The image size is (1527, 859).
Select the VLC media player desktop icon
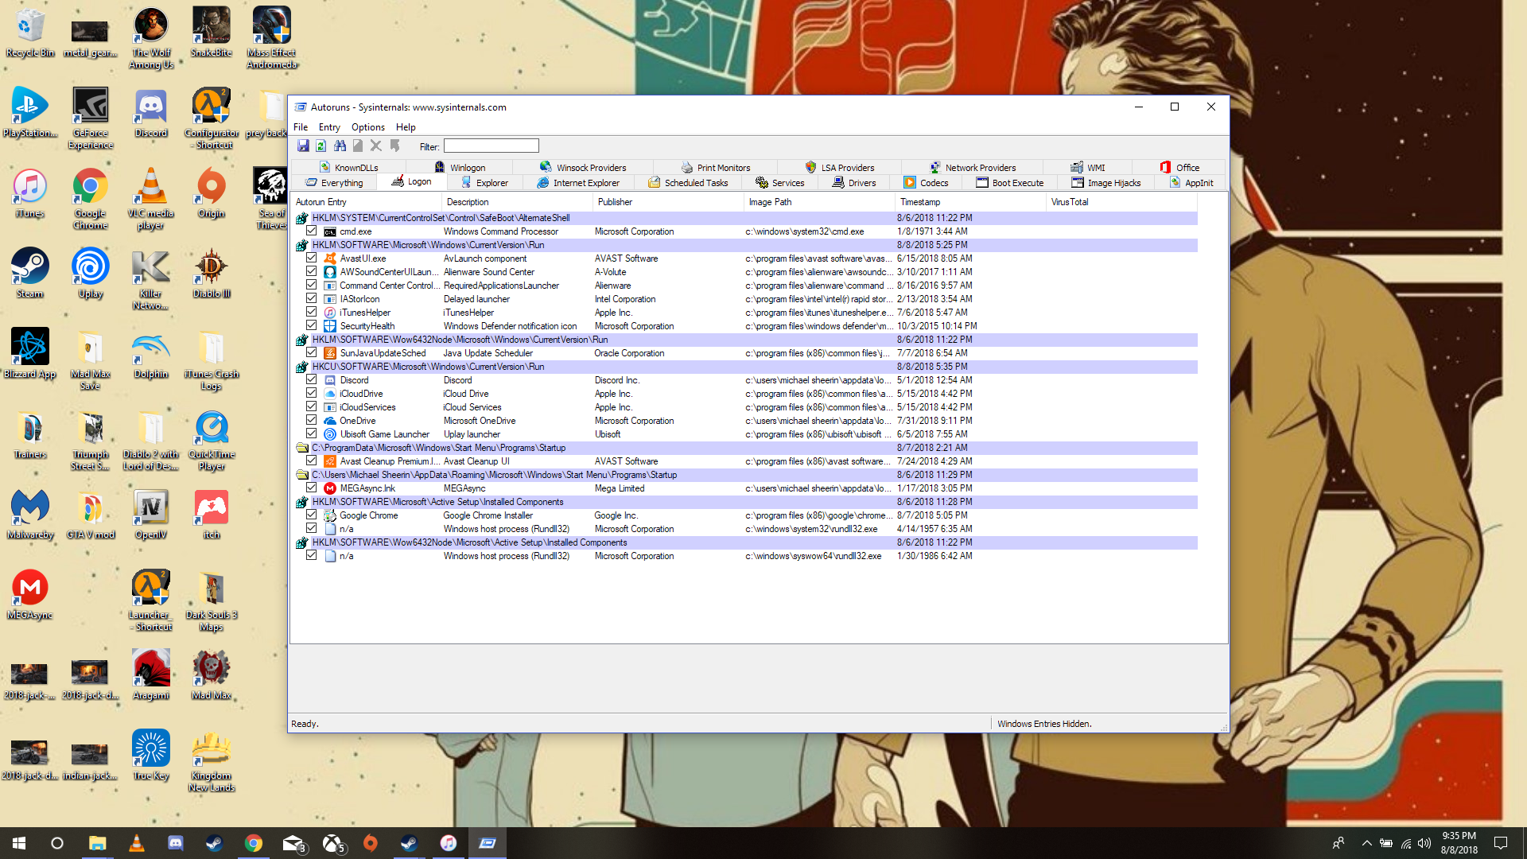151,198
